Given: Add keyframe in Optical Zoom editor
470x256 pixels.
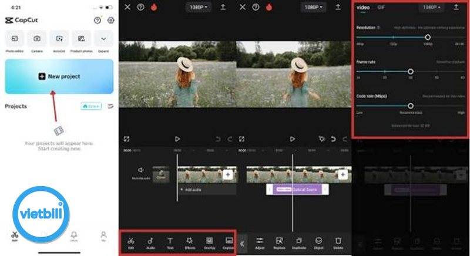Looking at the screenshot, I should (321, 139).
